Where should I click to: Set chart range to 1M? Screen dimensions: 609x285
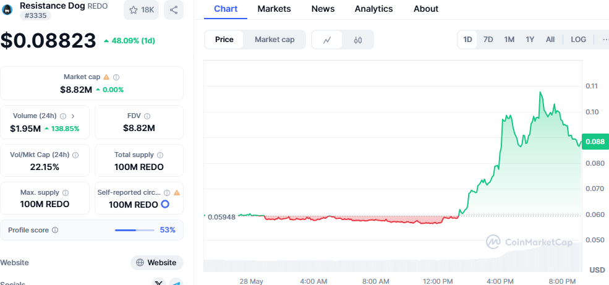tap(509, 40)
